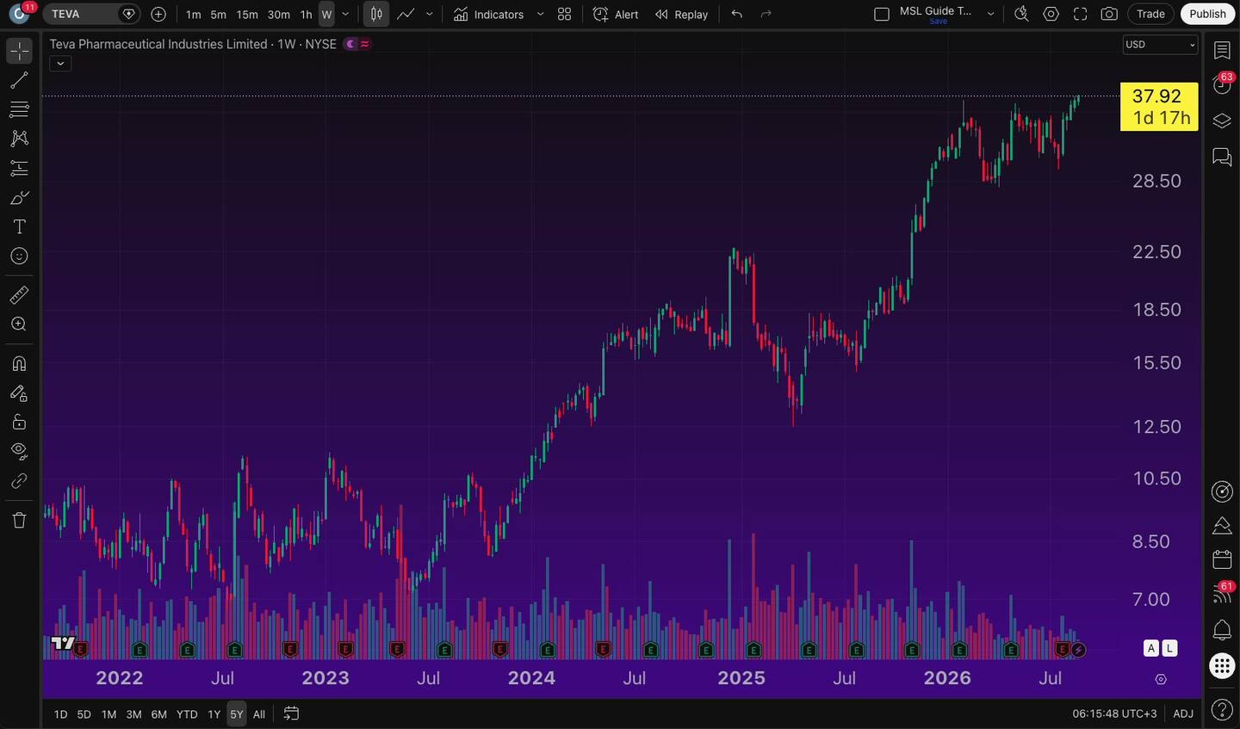Image resolution: width=1240 pixels, height=729 pixels.
Task: Publish the chart idea
Action: point(1207,14)
